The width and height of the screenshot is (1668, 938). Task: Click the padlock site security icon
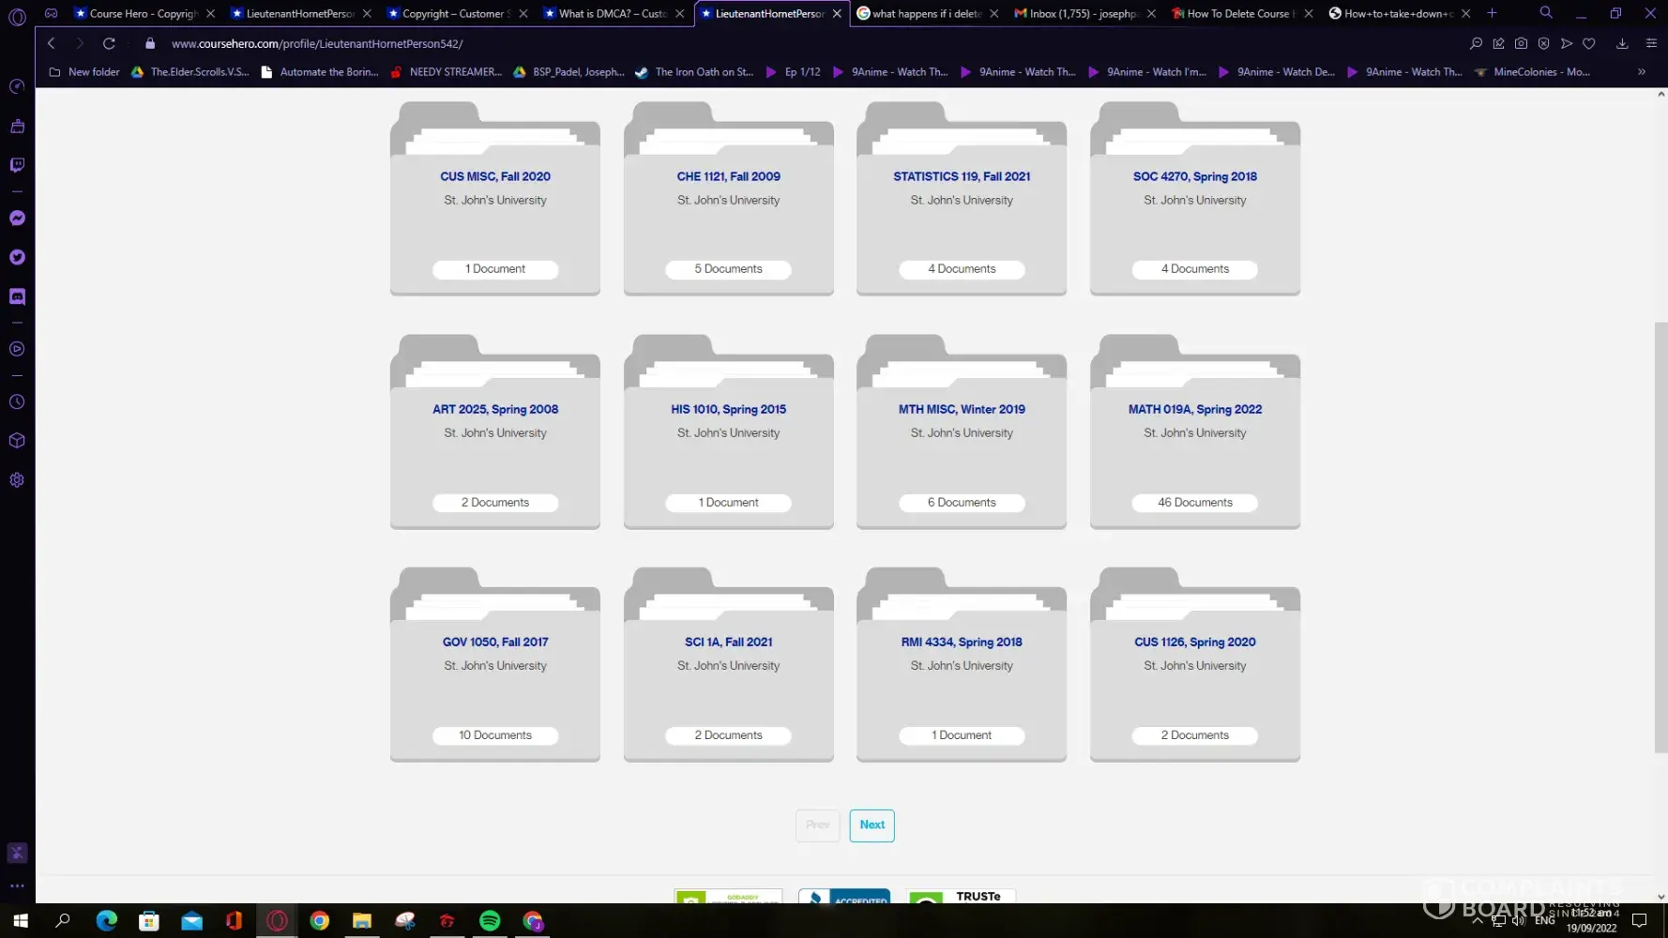[150, 43]
